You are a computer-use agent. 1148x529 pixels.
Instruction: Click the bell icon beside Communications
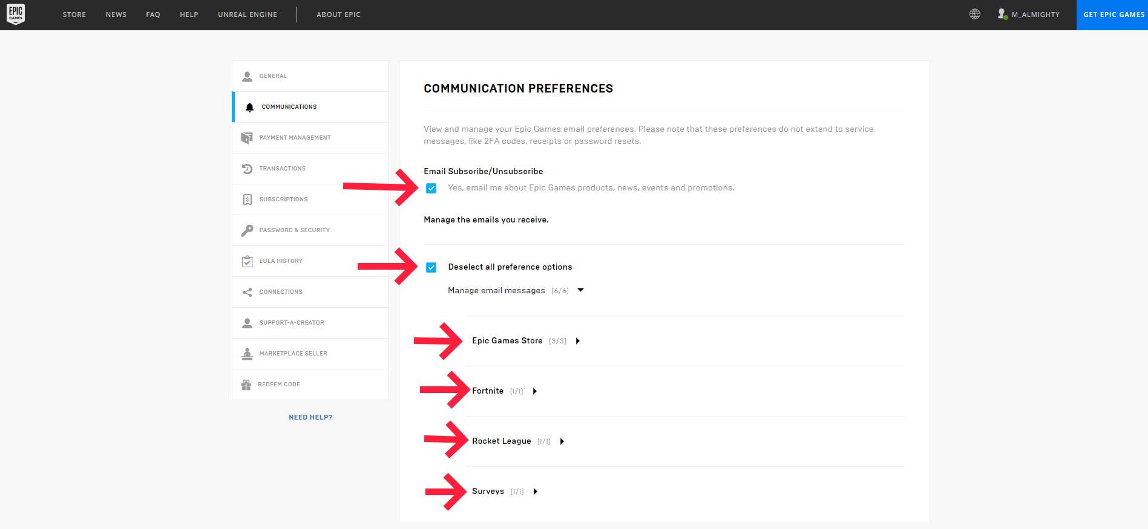click(x=249, y=107)
